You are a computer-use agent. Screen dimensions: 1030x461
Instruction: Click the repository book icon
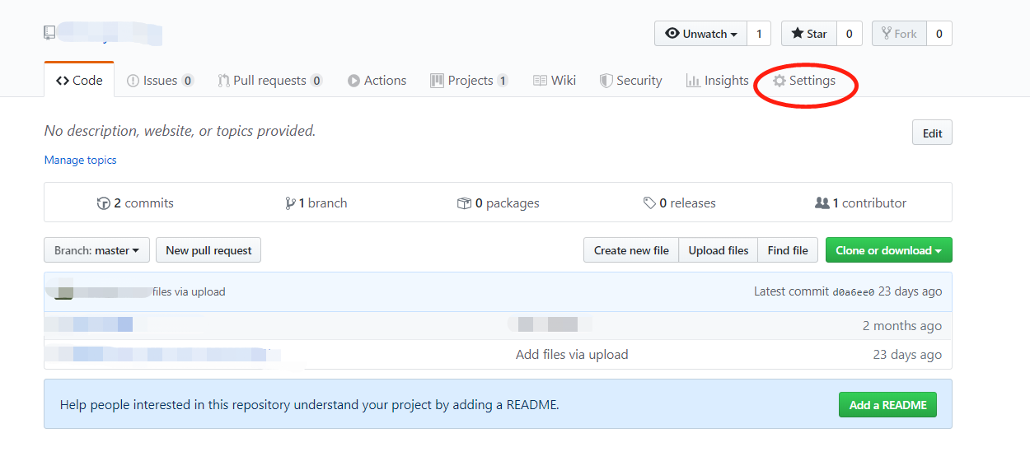49,33
